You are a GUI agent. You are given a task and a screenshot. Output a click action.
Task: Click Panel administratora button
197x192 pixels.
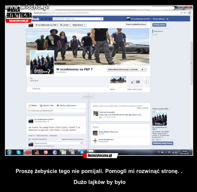(136, 24)
